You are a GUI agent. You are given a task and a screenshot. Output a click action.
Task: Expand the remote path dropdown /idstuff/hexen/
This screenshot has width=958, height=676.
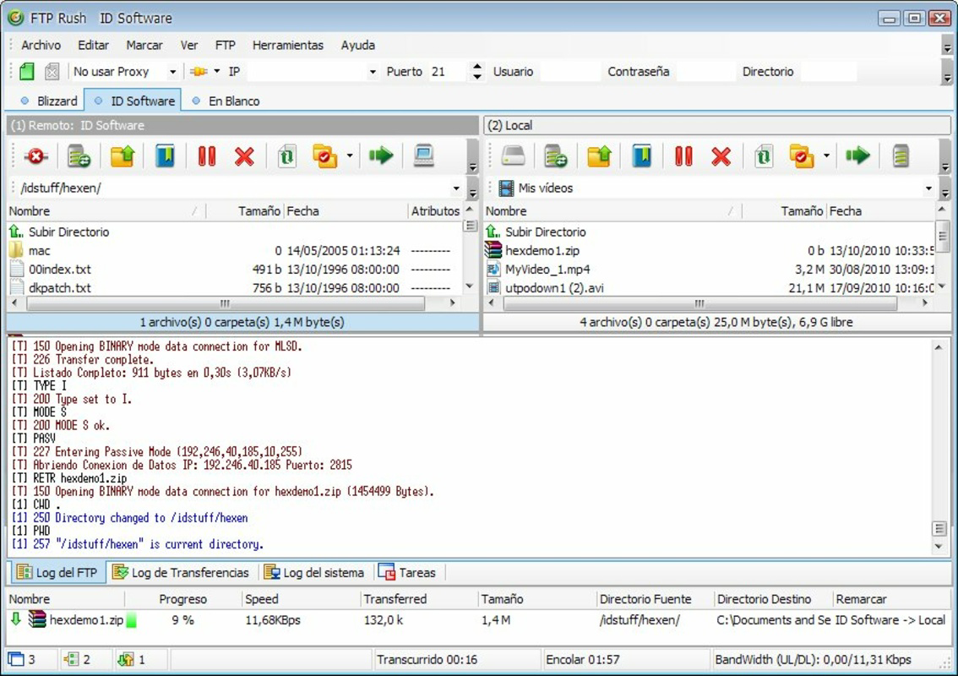pos(457,188)
